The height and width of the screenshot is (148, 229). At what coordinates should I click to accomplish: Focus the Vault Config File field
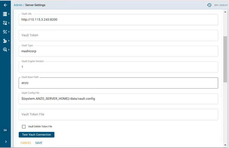pos(118,99)
